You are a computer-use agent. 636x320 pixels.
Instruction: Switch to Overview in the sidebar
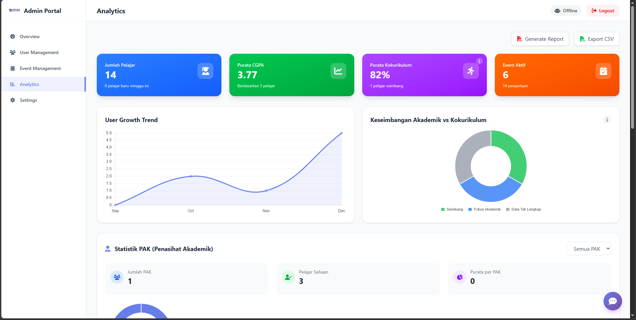pyautogui.click(x=29, y=36)
